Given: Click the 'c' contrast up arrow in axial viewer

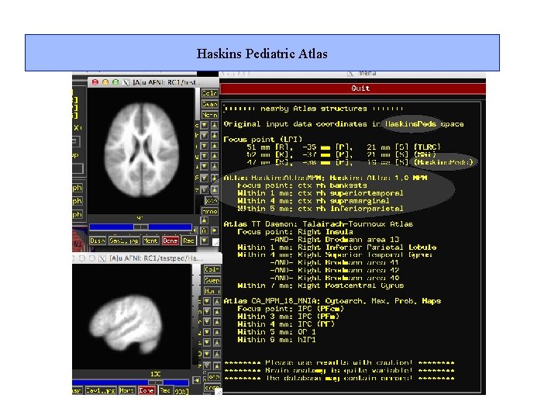Looking at the screenshot, I should (x=215, y=126).
